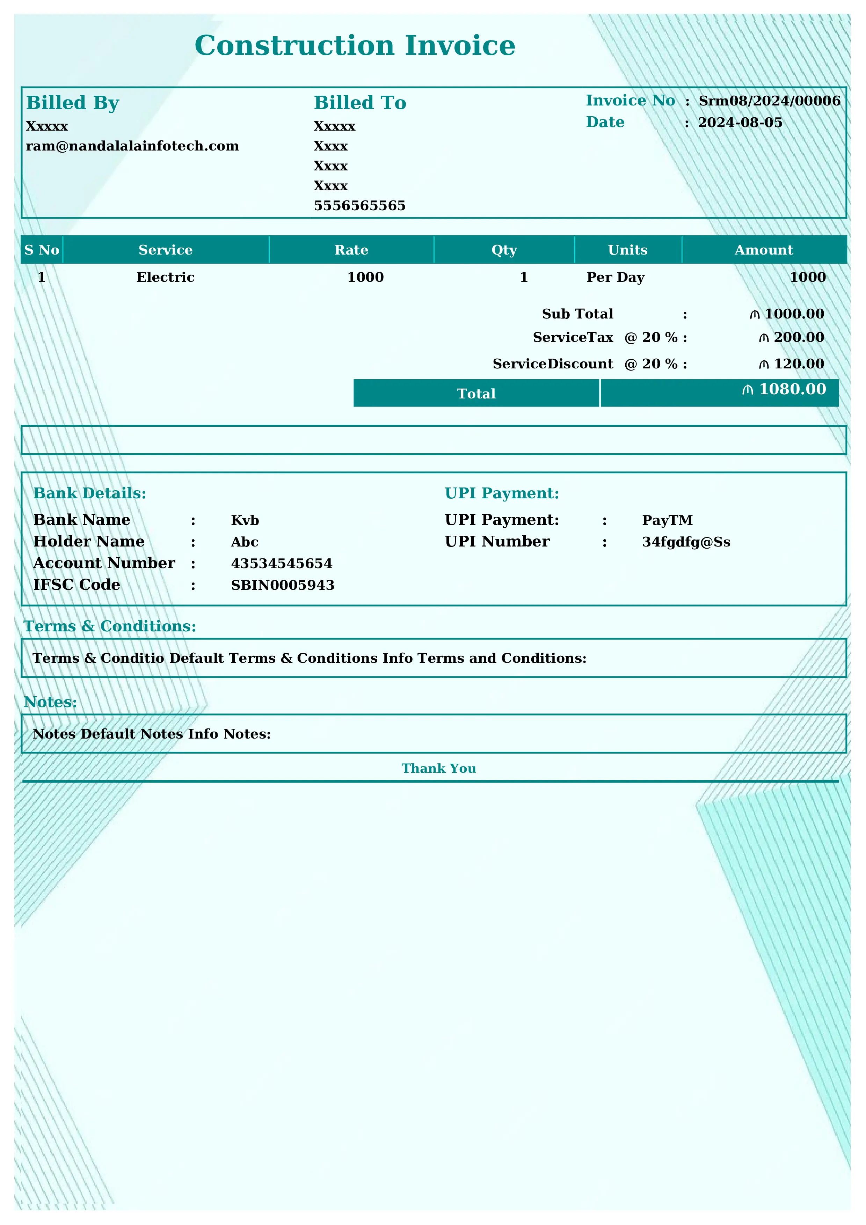Select the holder name value Abc
This screenshot has width=866, height=1225.
(245, 542)
